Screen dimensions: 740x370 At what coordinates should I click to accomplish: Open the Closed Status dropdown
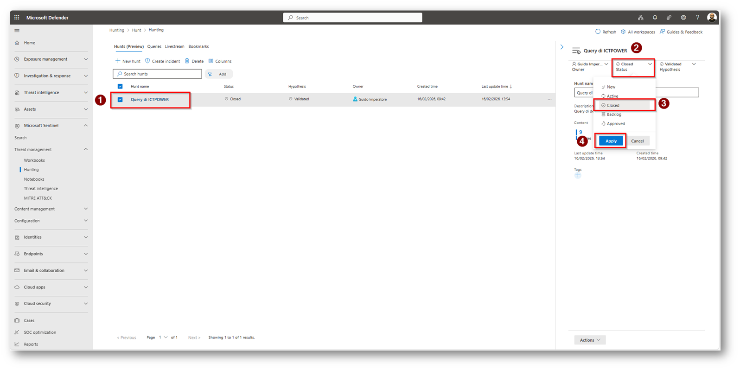[x=633, y=67]
